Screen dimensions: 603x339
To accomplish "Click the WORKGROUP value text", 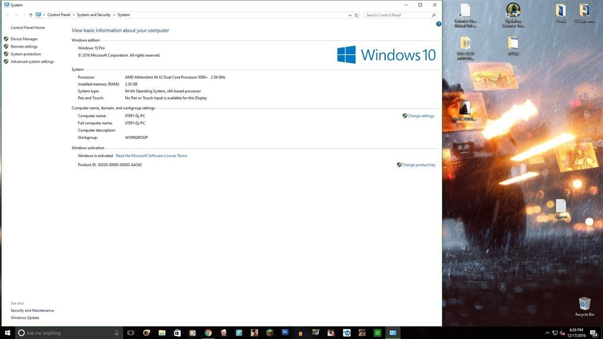I will tap(136, 137).
